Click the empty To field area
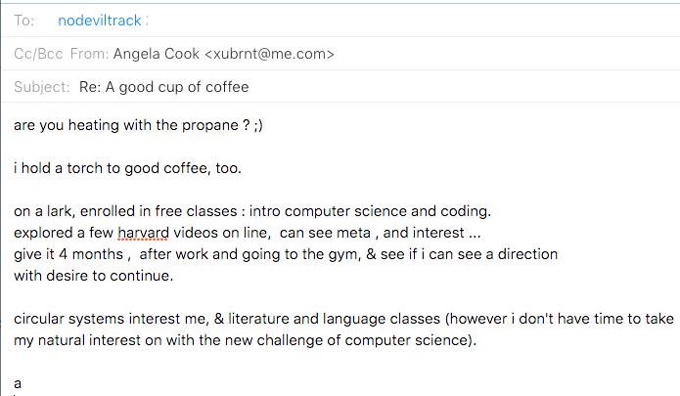The width and height of the screenshot is (680, 396). click(x=412, y=21)
